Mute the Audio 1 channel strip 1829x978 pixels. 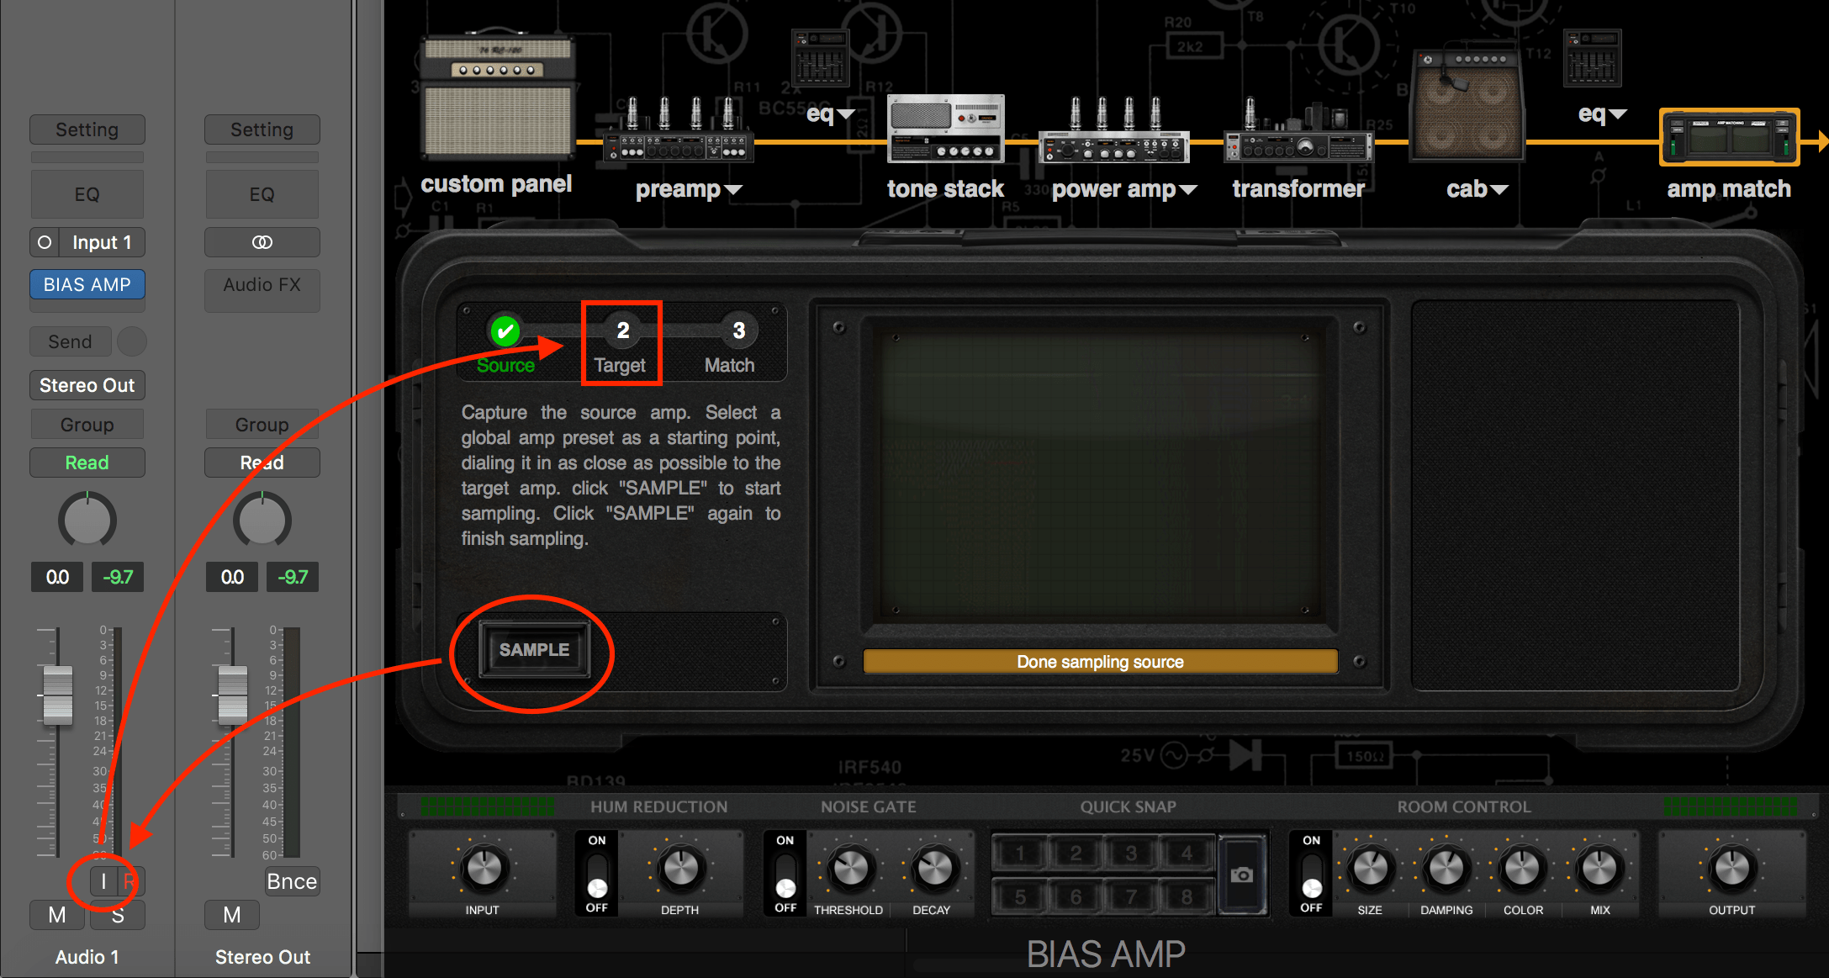click(x=56, y=914)
